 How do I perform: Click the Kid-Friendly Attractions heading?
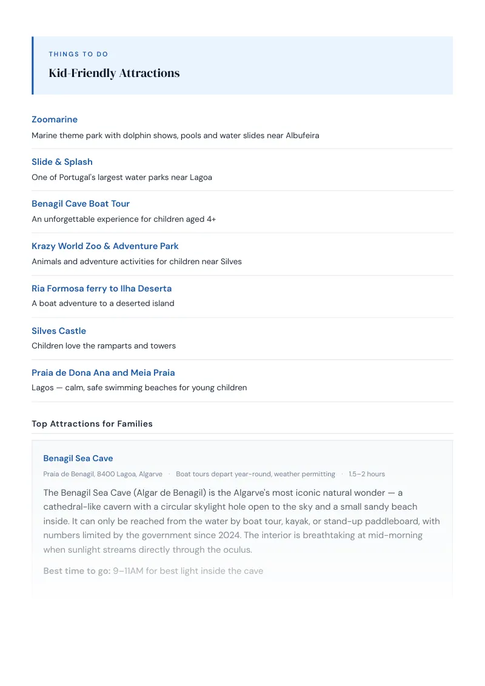pyautogui.click(x=114, y=73)
